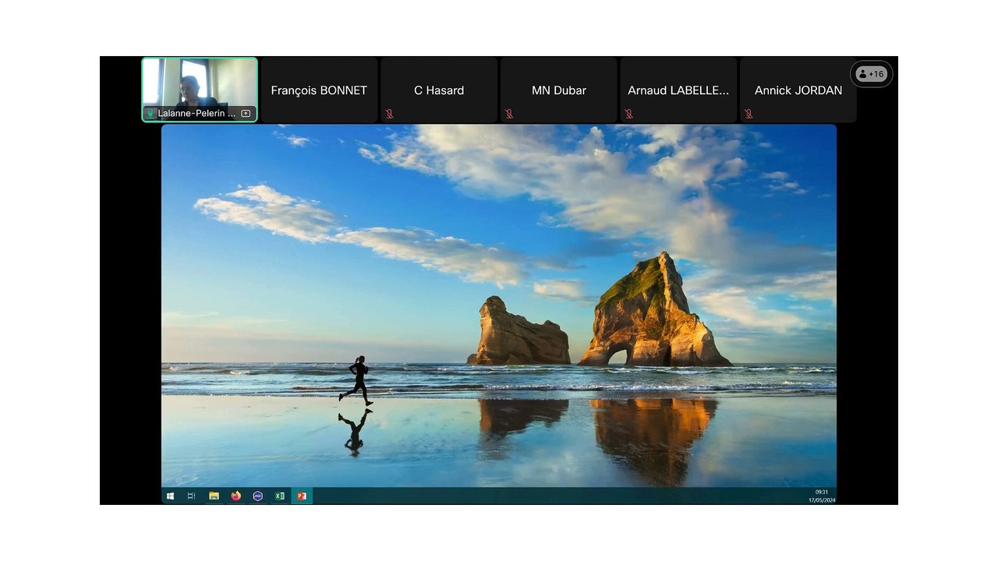Open Task View in the taskbar
The image size is (998, 561).
click(x=191, y=496)
